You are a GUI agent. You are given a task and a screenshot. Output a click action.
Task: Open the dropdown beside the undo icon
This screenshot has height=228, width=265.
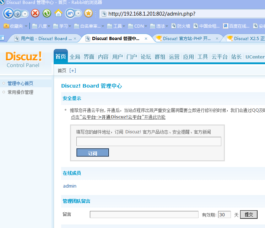(79, 13)
